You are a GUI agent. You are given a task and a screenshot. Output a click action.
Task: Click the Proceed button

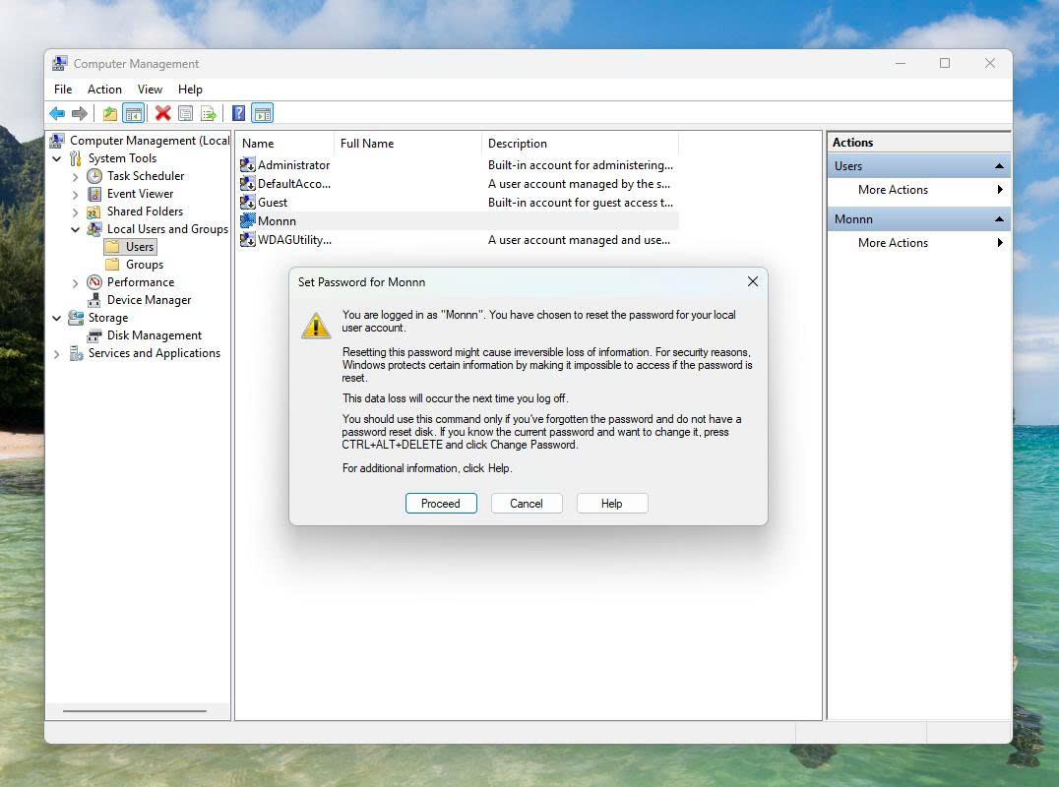coord(441,504)
